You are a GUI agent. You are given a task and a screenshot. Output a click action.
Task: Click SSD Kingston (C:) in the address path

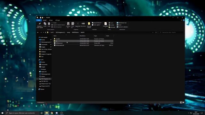click(x=60, y=32)
